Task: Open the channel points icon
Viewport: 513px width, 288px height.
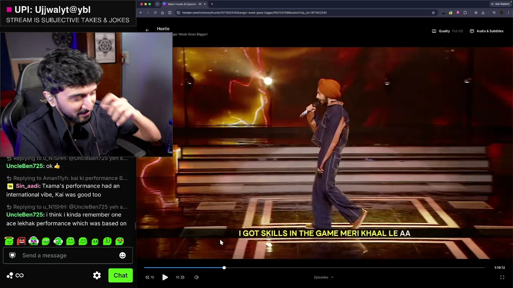Action: pyautogui.click(x=10, y=276)
